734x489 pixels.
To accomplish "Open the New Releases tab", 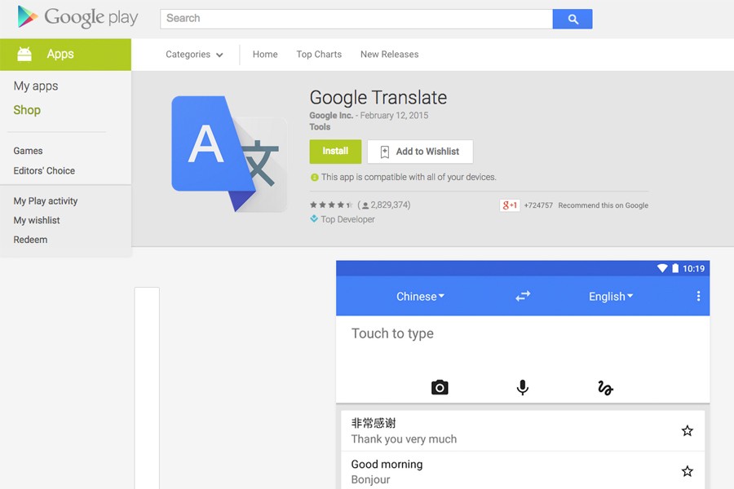I will 389,55.
